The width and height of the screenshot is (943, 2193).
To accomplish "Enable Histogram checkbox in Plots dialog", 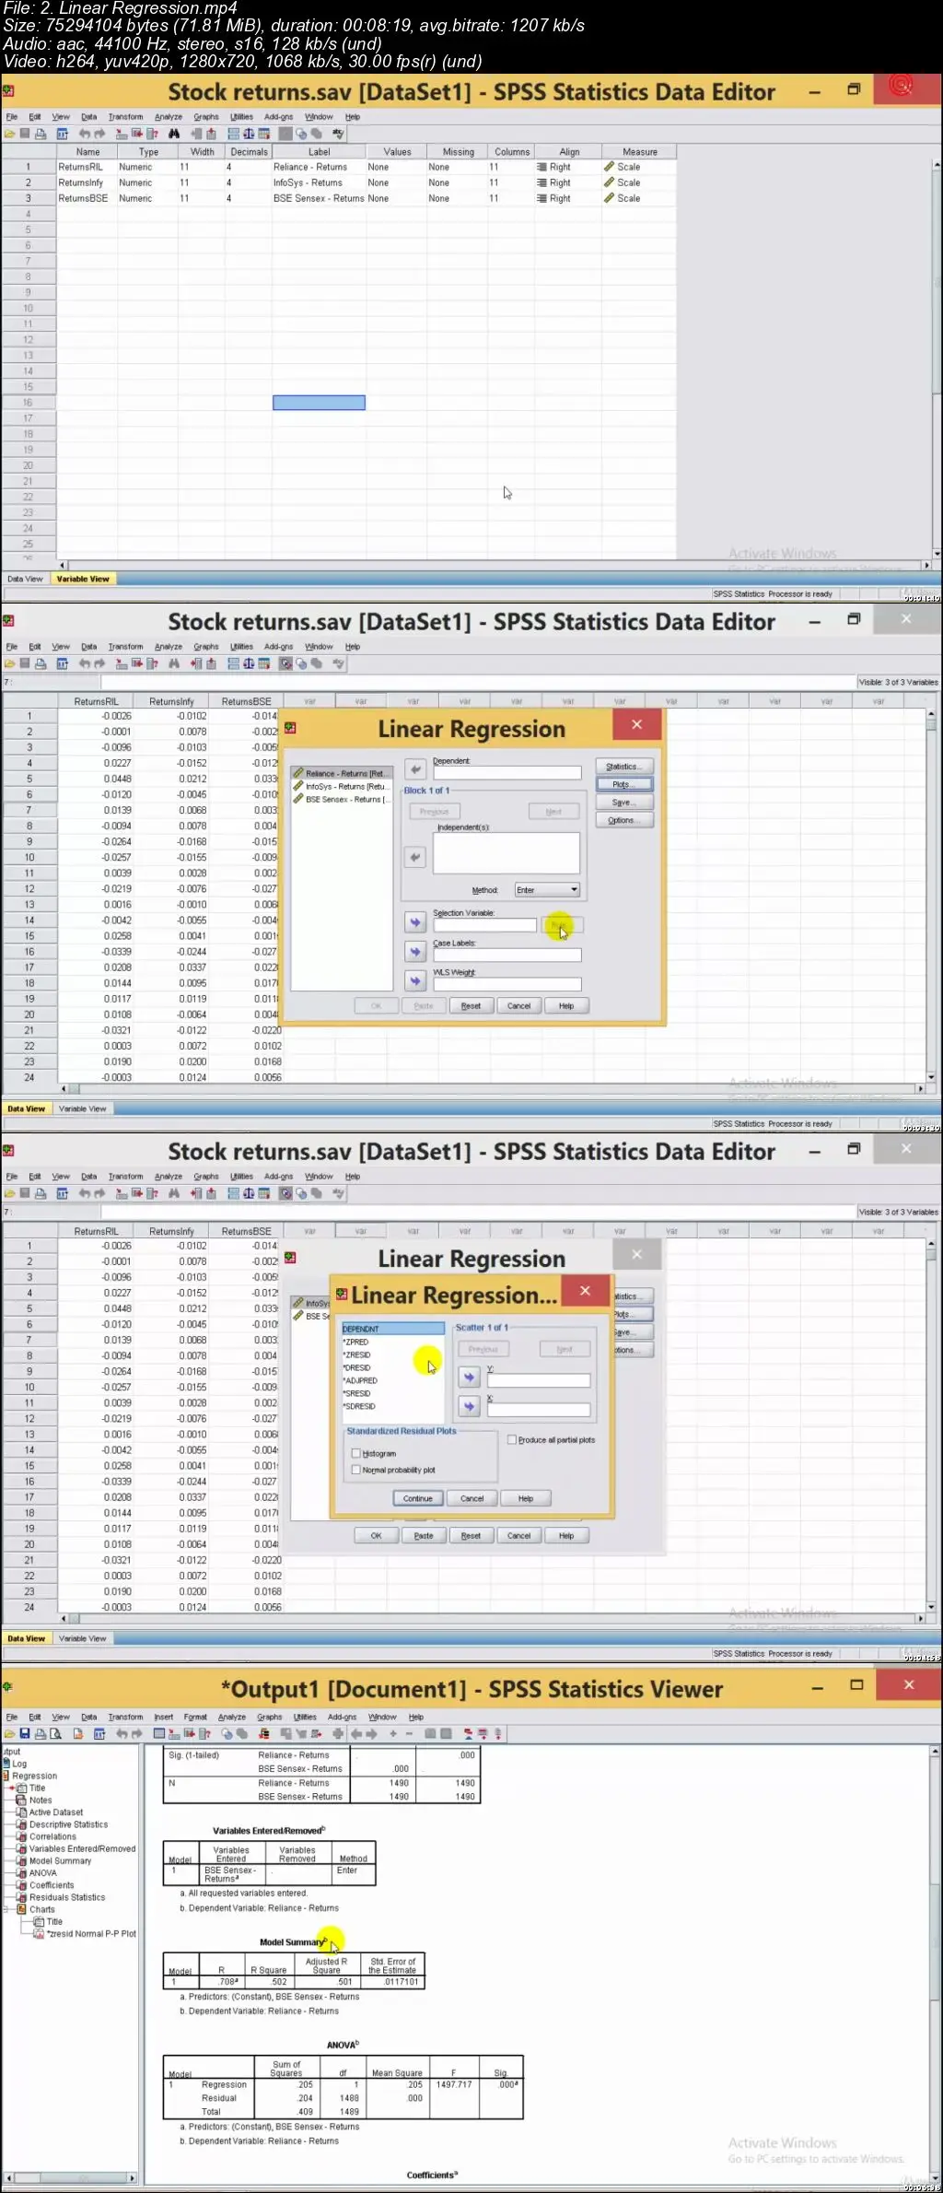I will point(356,1453).
